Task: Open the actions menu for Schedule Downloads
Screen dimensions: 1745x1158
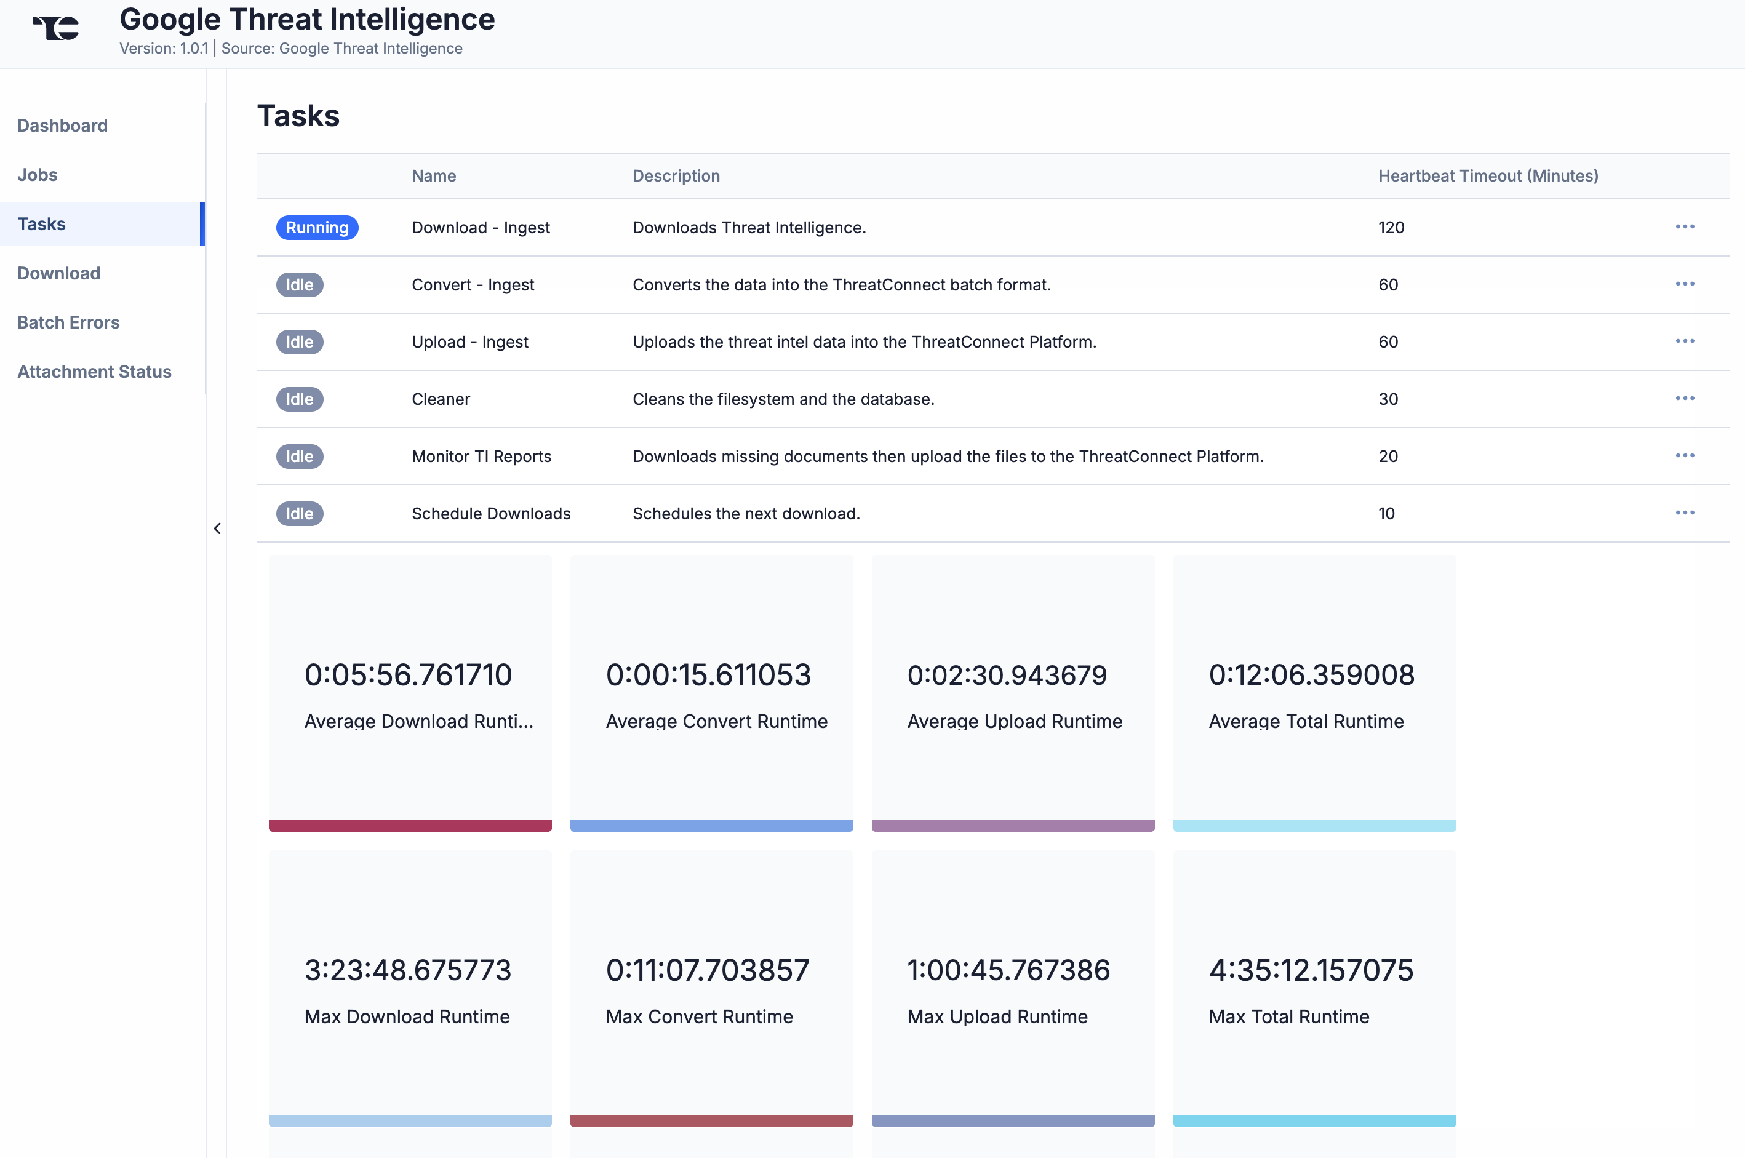Action: 1686,513
